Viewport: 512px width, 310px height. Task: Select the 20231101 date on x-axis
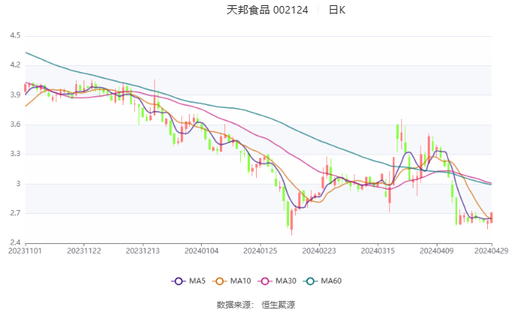tap(26, 251)
